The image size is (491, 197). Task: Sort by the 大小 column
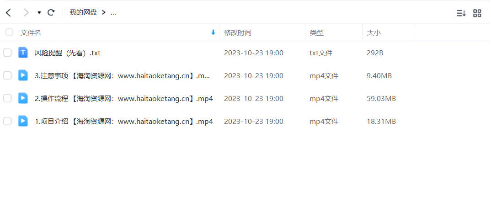pos(374,32)
